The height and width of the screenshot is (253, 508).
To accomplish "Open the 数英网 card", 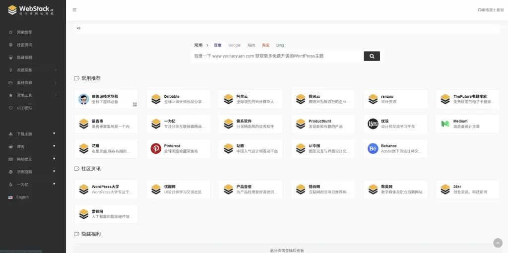I will tap(395, 189).
